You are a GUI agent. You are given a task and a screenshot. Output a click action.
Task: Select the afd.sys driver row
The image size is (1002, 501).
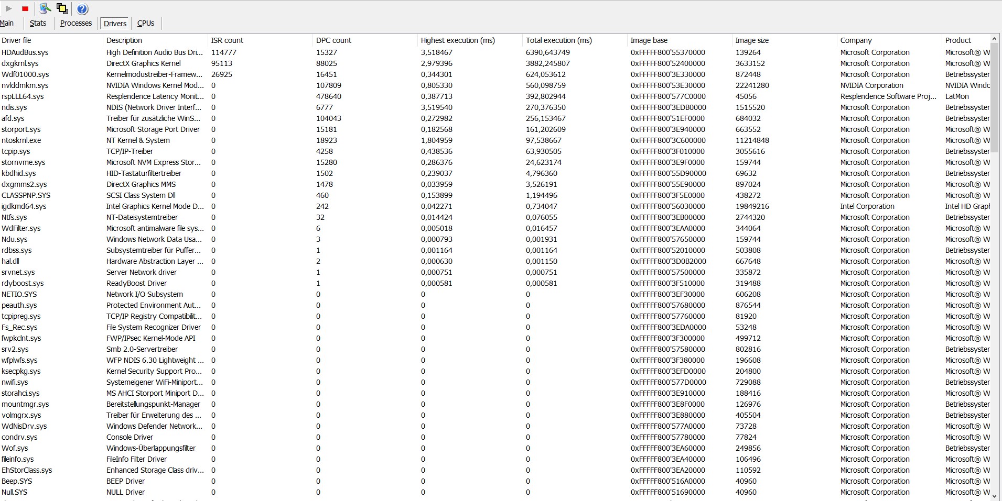tap(495, 118)
